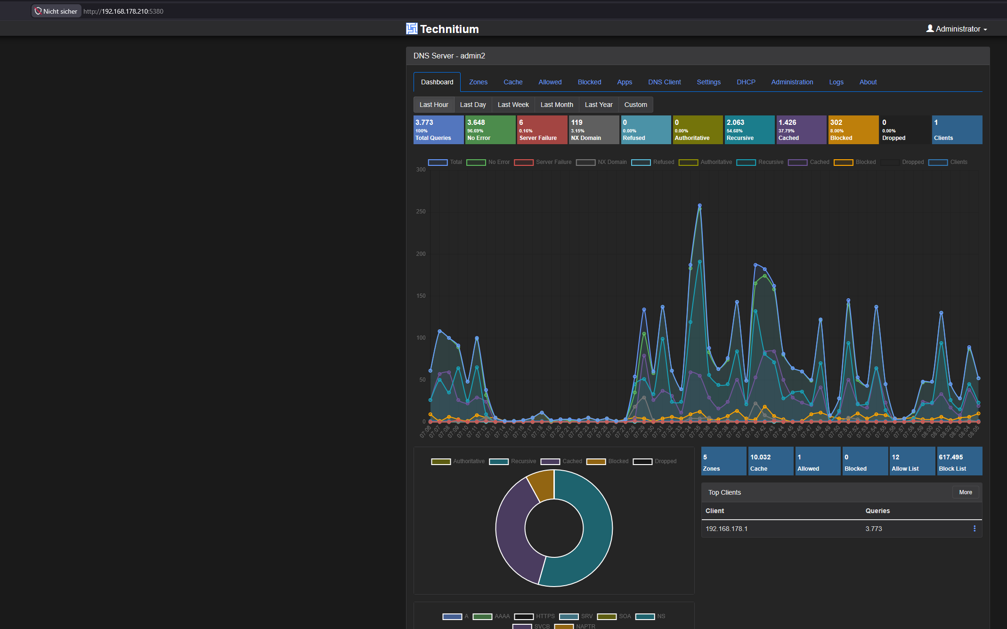The height and width of the screenshot is (629, 1007).
Task: Select the Custom time range option
Action: 635,105
